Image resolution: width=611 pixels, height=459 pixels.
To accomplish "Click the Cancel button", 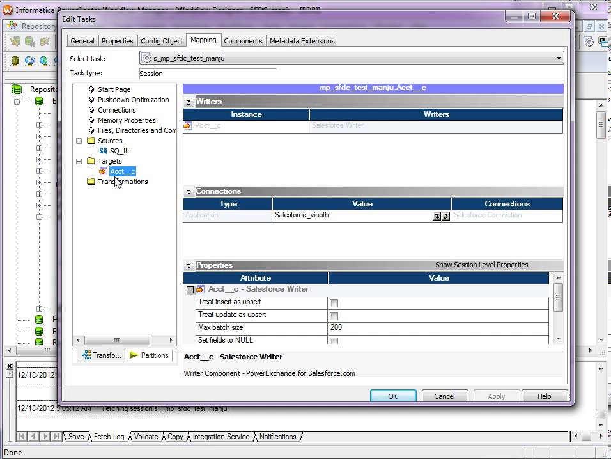I will point(444,396).
